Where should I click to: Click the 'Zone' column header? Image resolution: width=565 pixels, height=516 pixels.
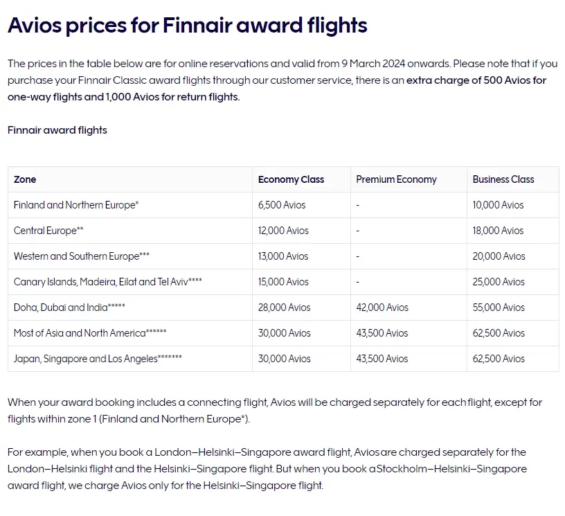click(25, 179)
